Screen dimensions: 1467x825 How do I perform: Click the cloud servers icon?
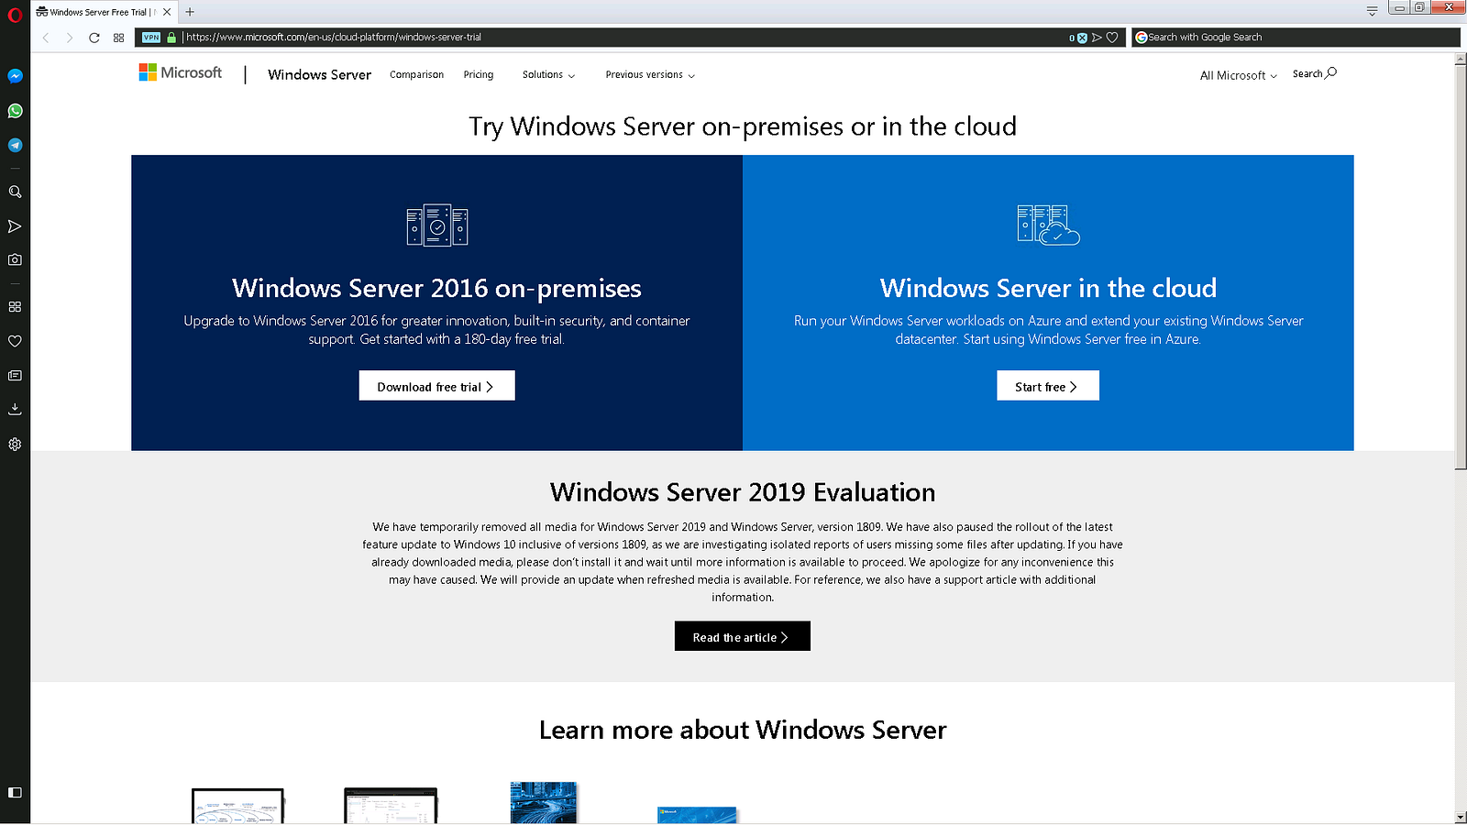1049,225
